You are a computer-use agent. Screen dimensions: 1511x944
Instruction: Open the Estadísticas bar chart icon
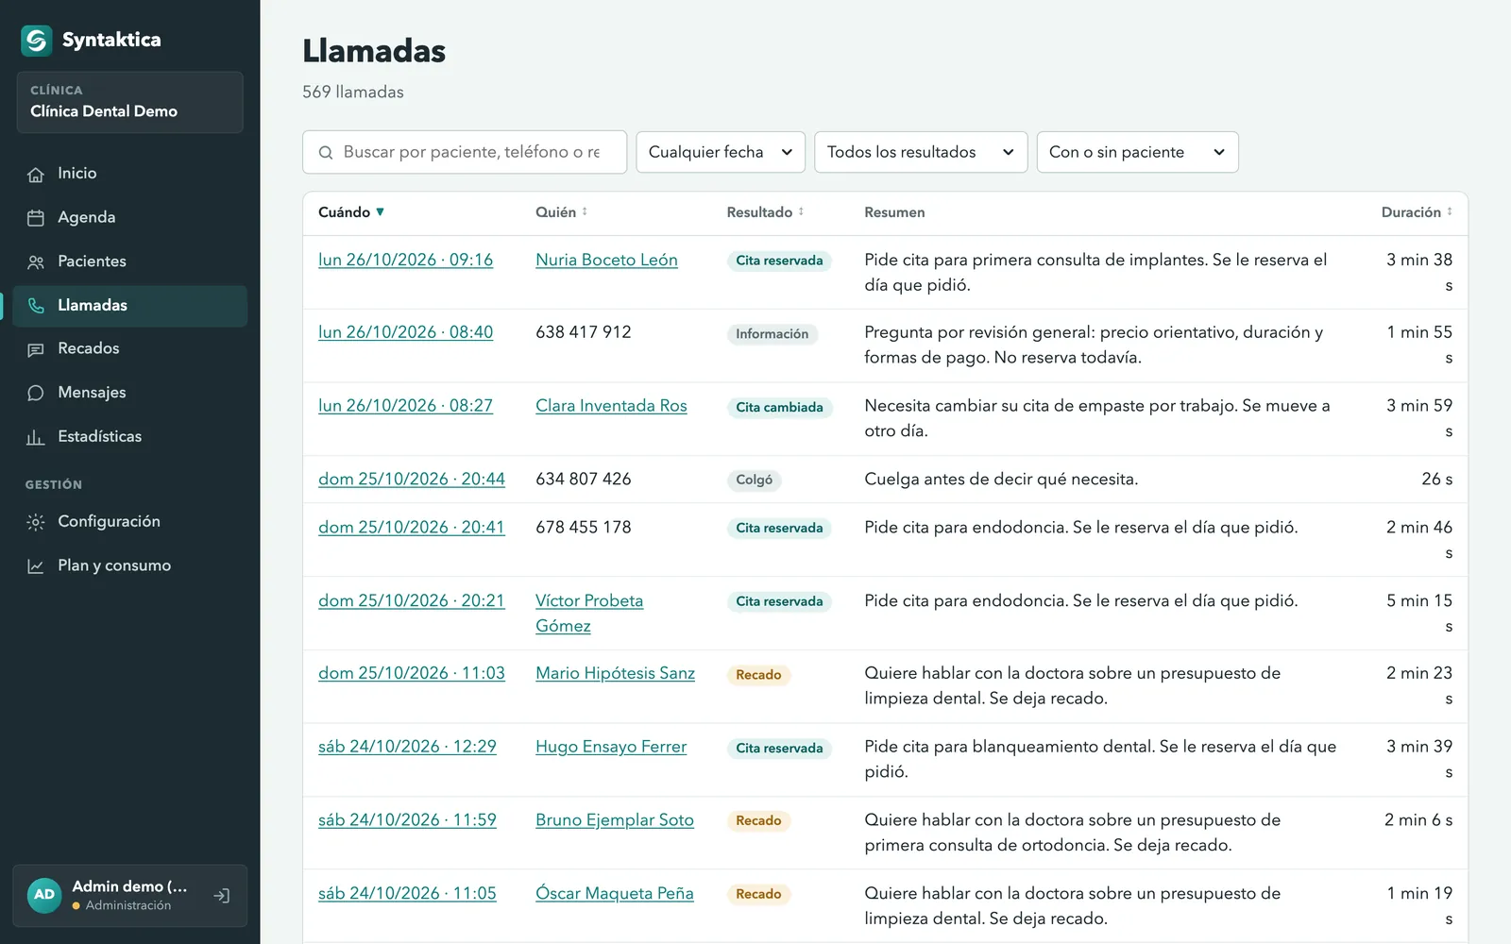[36, 437]
